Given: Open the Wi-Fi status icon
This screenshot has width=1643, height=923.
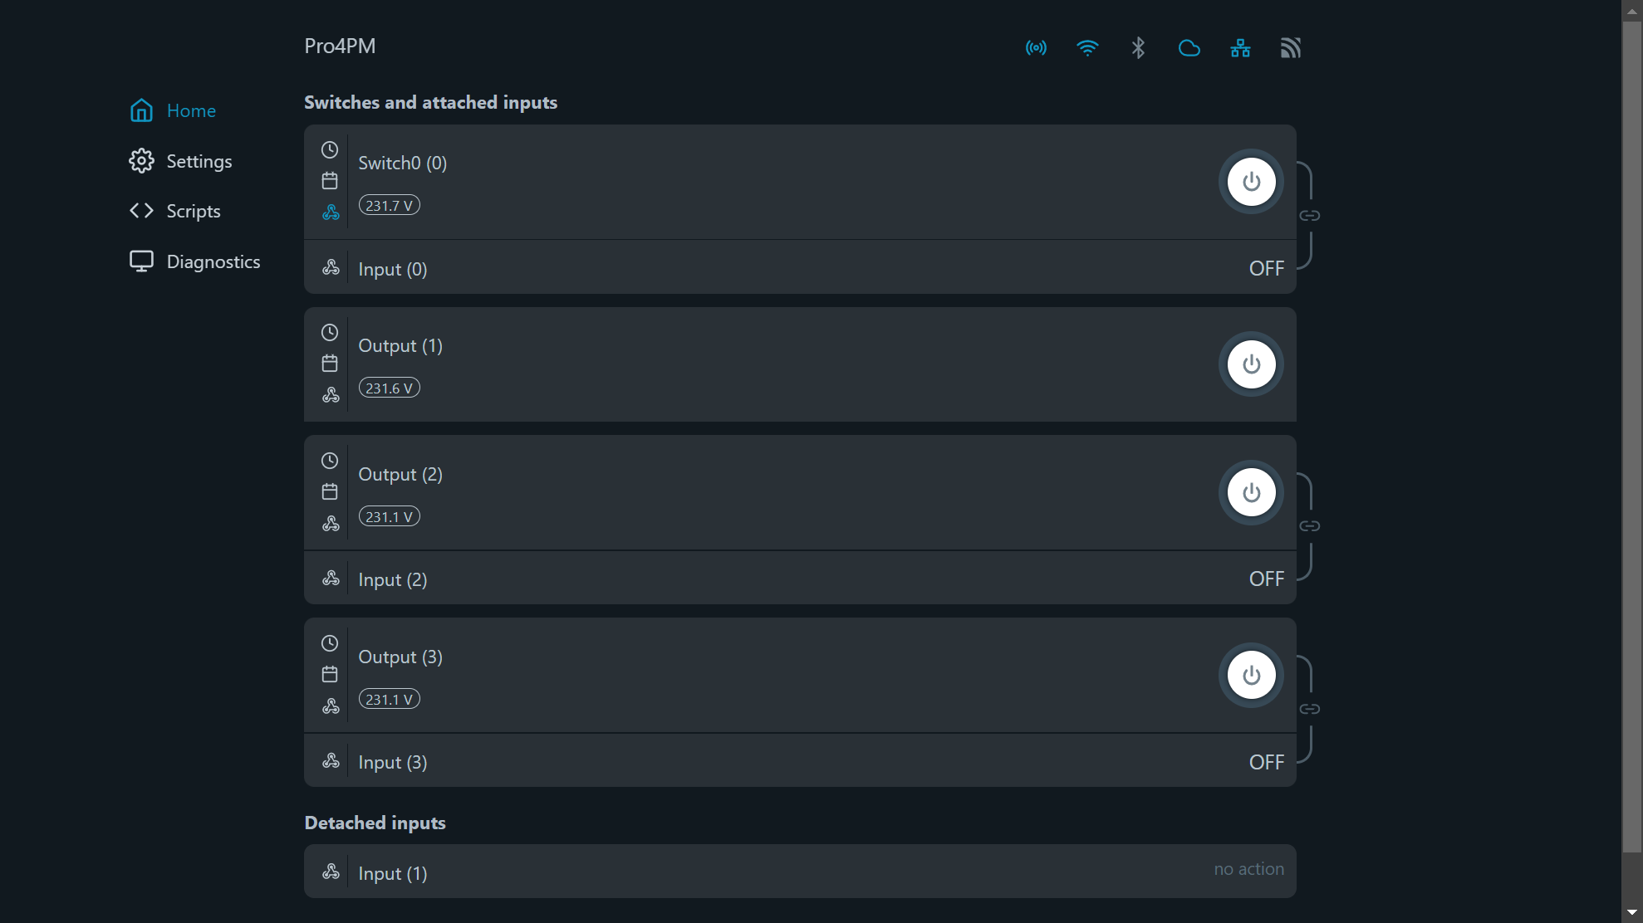Looking at the screenshot, I should coord(1087,47).
